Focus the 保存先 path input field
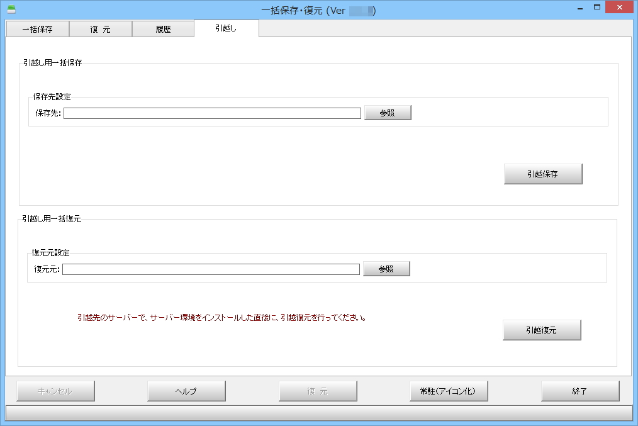 click(x=212, y=113)
